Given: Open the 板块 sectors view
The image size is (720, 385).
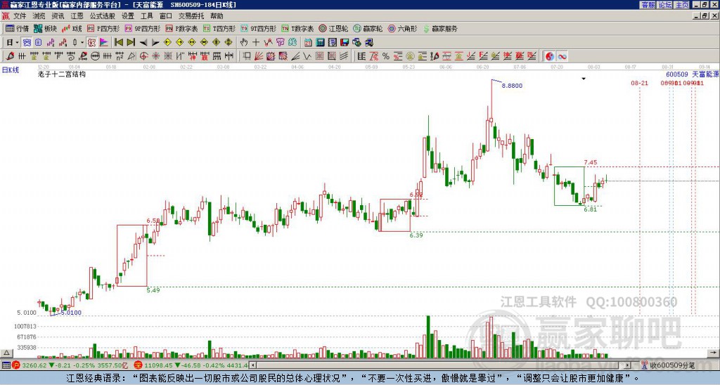Looking at the screenshot, I should click(46, 28).
